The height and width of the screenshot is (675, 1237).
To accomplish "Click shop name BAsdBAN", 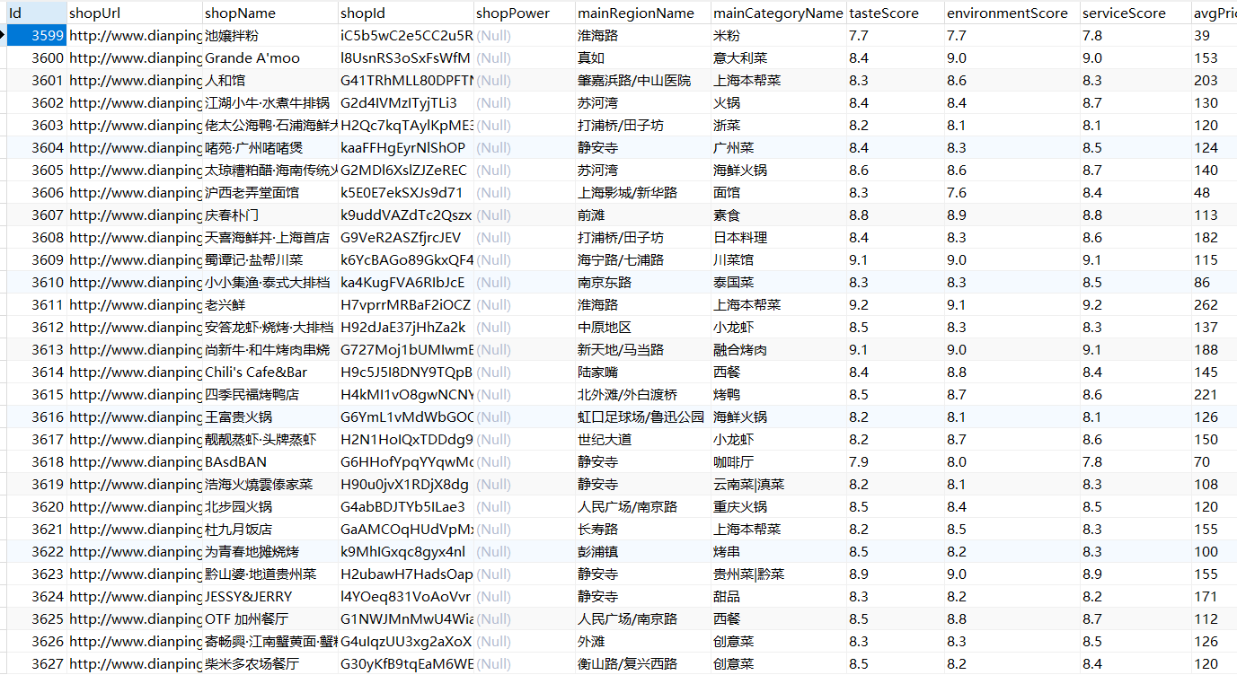I will (x=270, y=462).
